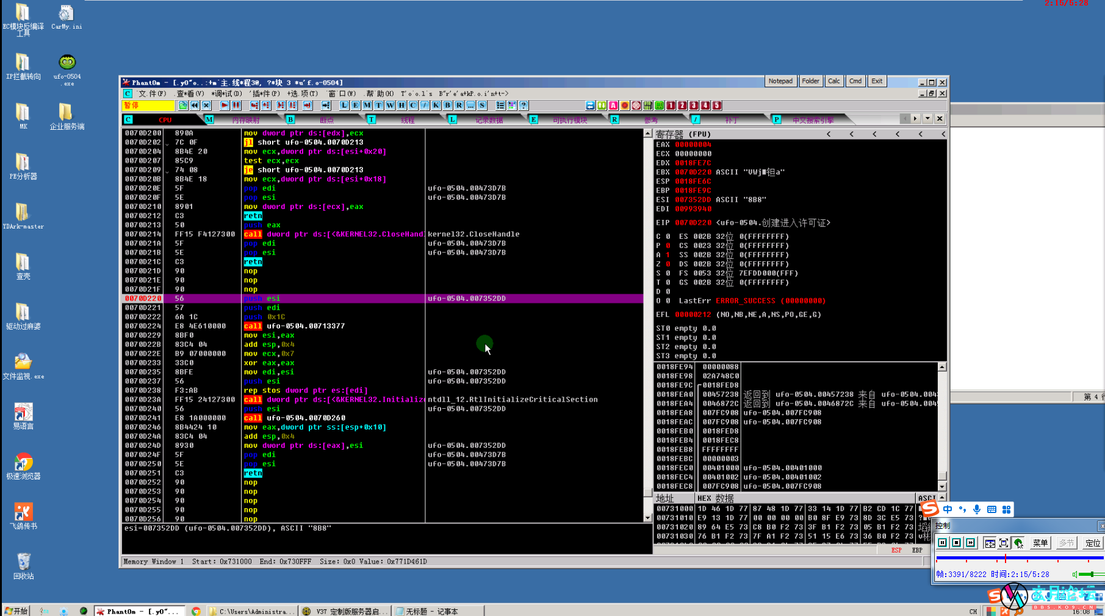This screenshot has width=1105, height=616.
Task: Stop playback in the 控制 panel
Action: coord(957,543)
